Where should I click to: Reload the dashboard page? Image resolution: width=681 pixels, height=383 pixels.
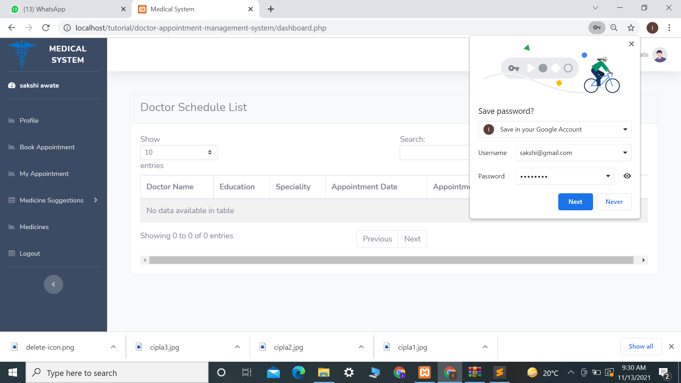pos(46,28)
